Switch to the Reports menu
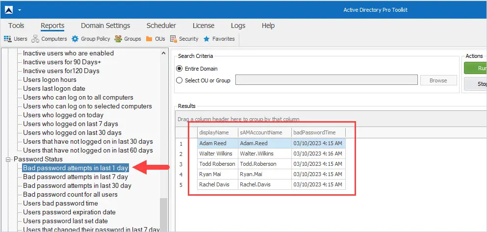487x232 pixels. [x=52, y=26]
